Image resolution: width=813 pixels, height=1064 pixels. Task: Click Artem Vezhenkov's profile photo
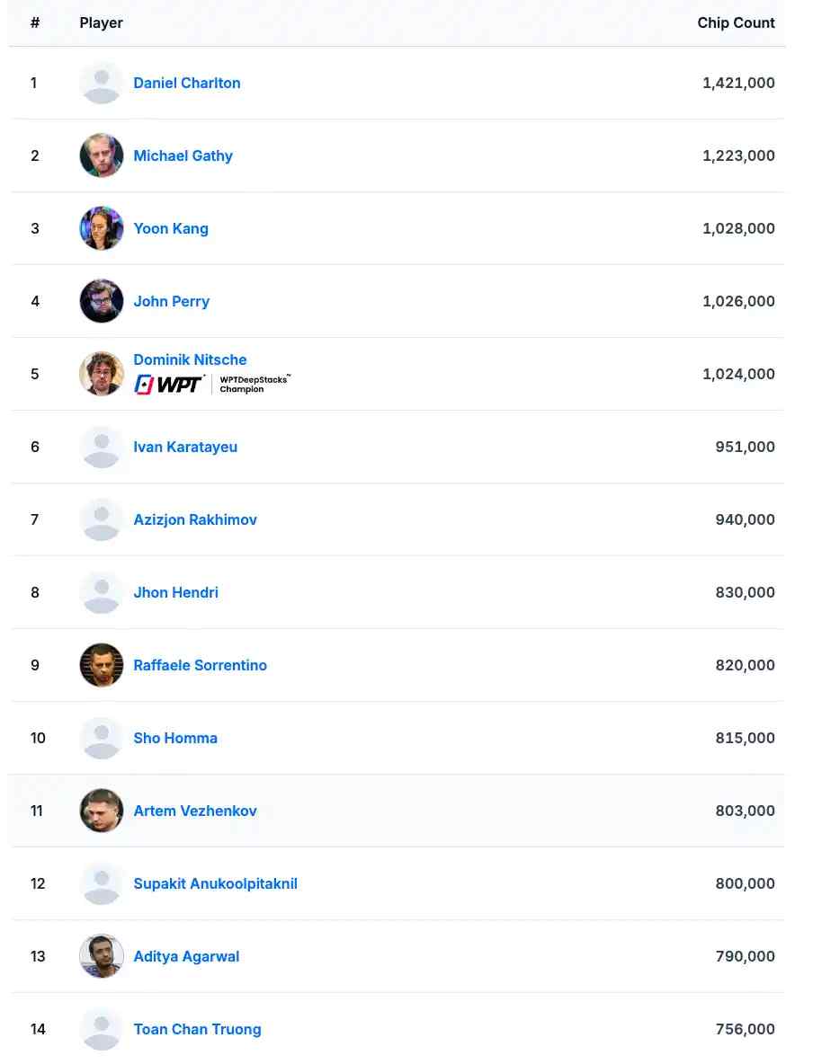(102, 811)
